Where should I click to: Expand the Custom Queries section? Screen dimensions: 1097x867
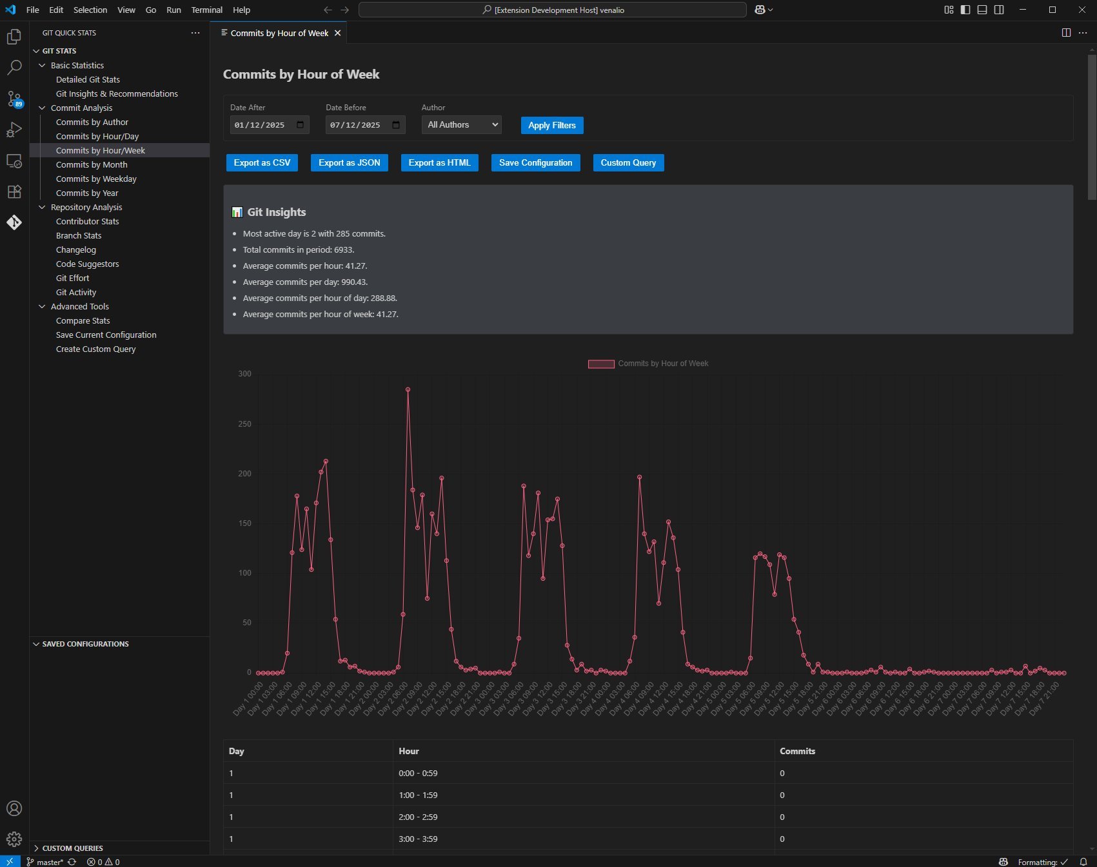37,848
